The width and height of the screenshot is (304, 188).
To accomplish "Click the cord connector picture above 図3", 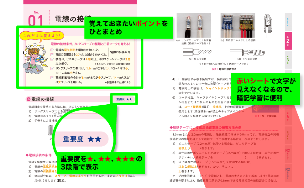I will pos(265,109).
